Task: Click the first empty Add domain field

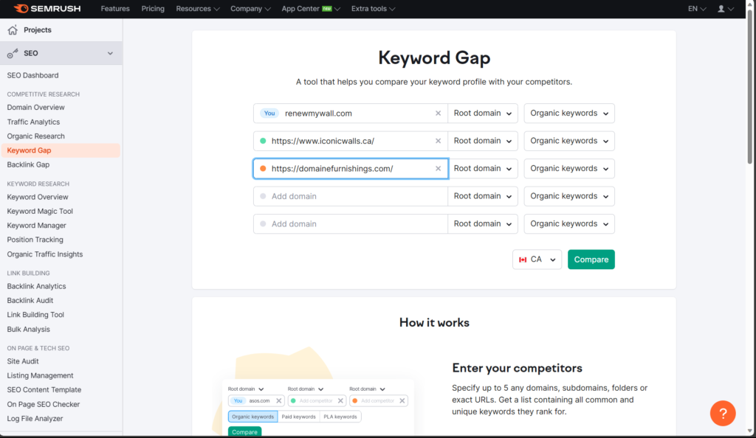Action: tap(351, 196)
